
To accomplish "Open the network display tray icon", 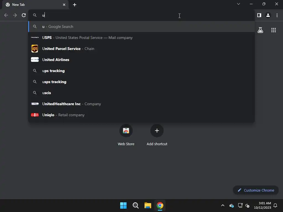I will click(240, 205).
